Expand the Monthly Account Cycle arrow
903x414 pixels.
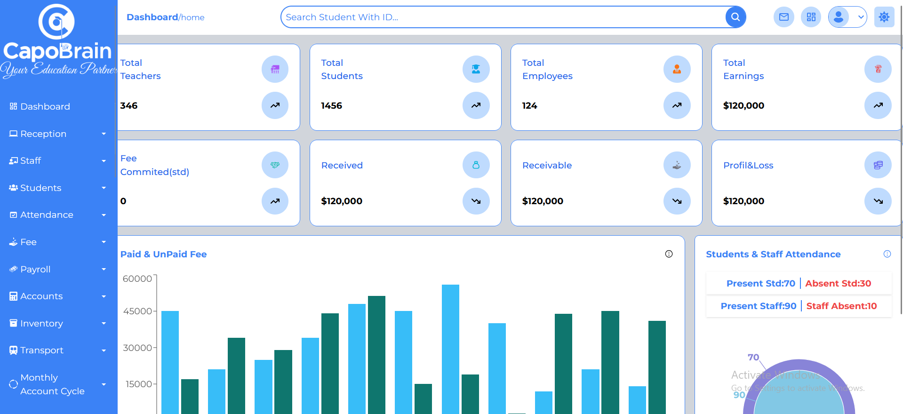(x=104, y=384)
